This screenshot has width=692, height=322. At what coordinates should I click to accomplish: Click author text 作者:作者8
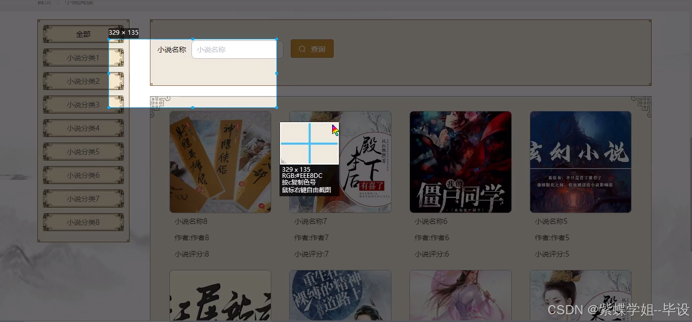click(x=191, y=238)
